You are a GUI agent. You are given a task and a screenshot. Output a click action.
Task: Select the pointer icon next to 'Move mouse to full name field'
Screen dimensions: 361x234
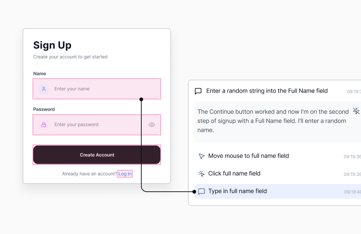click(201, 156)
